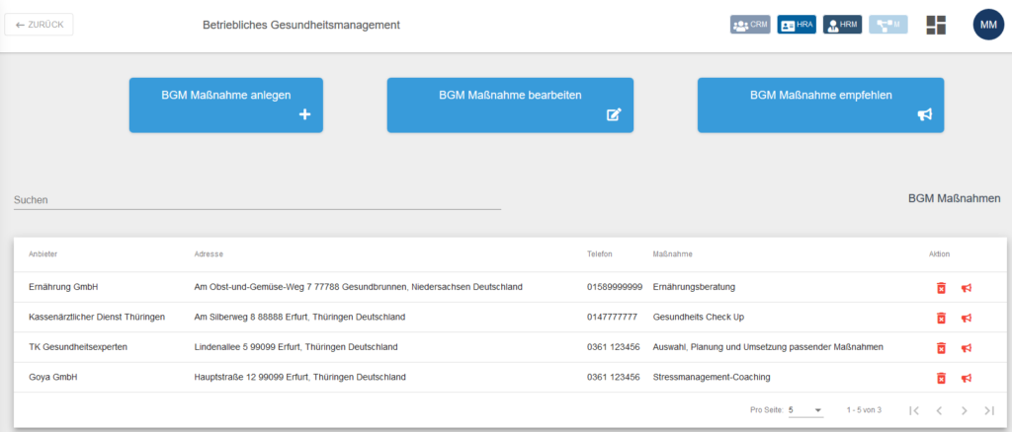This screenshot has height=432, width=1012.
Task: Switch to the CRM module
Action: point(750,25)
